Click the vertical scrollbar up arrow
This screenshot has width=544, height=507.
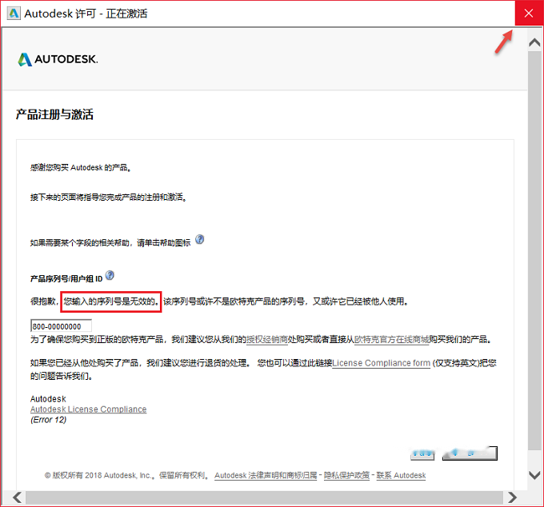click(x=534, y=42)
